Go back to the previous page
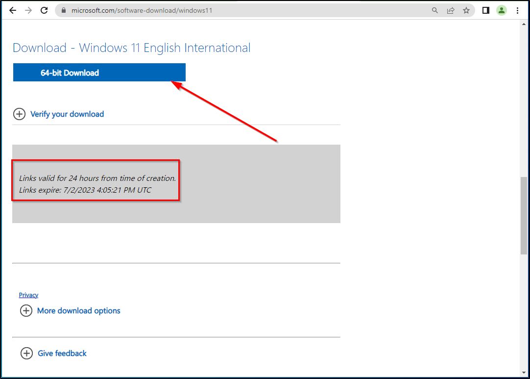530x379 pixels. click(x=13, y=10)
